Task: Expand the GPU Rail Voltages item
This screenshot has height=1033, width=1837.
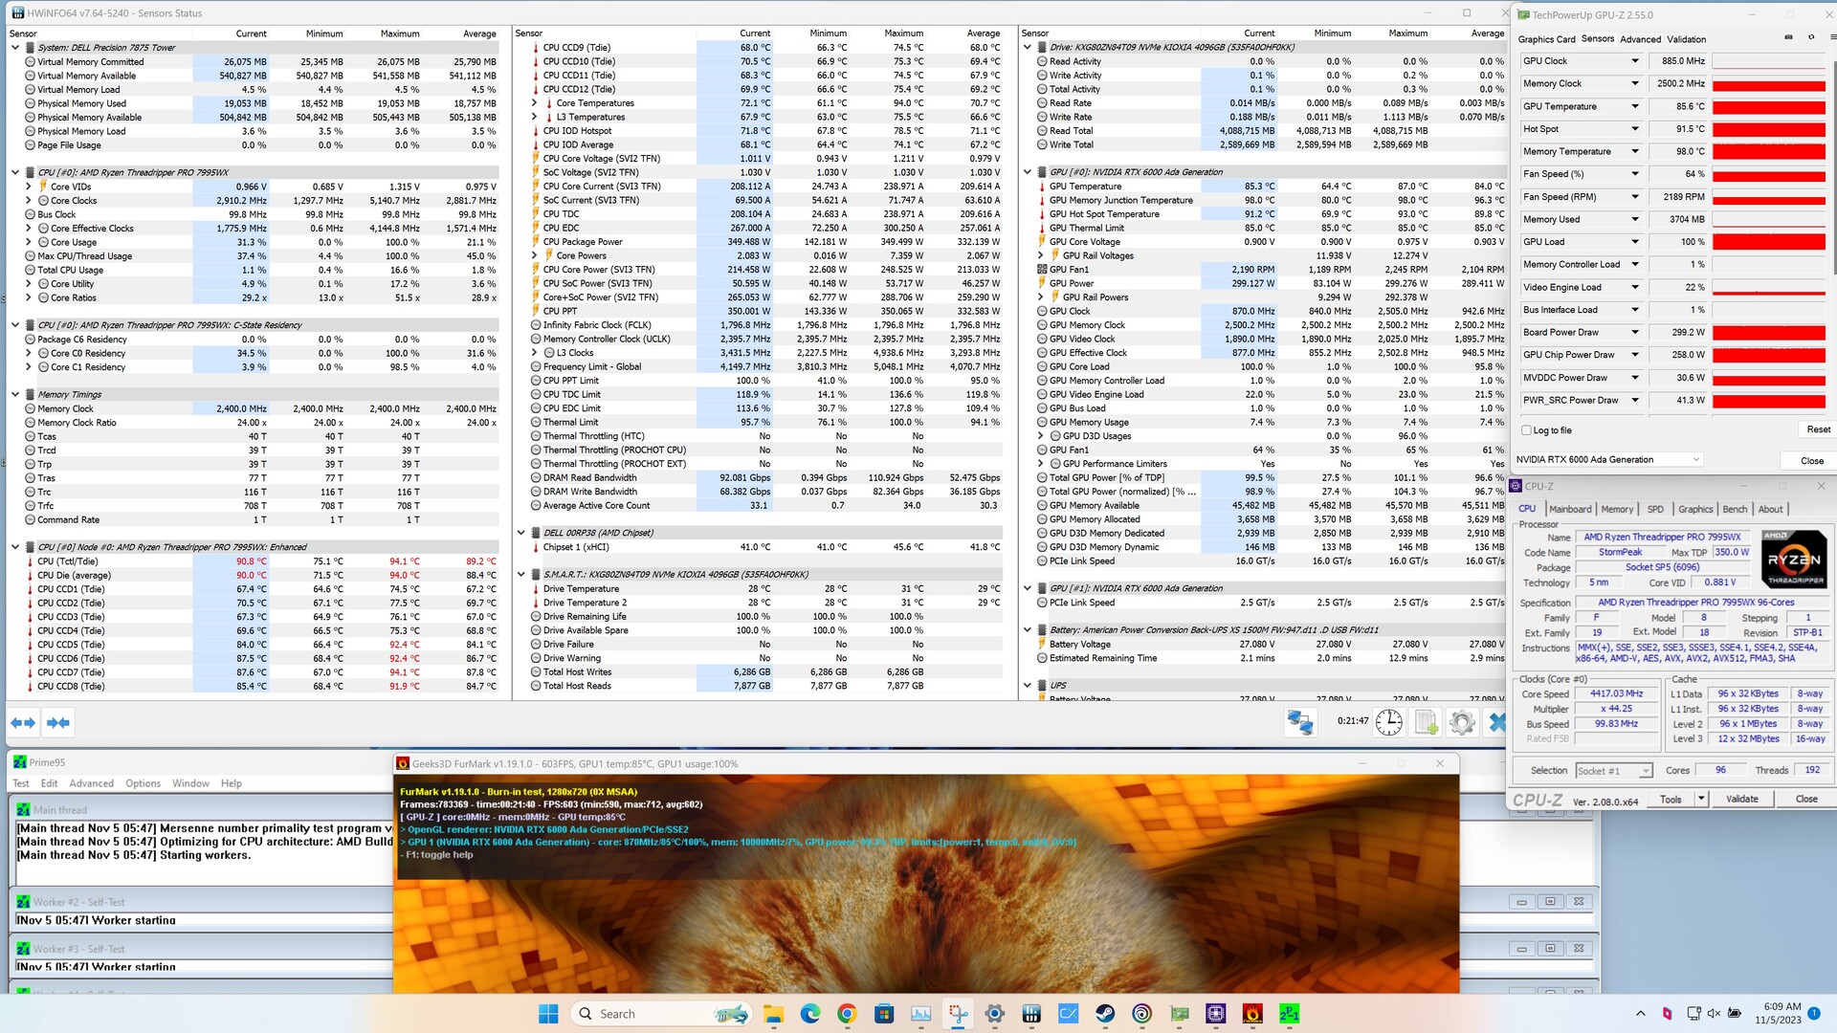Action: click(x=1040, y=255)
